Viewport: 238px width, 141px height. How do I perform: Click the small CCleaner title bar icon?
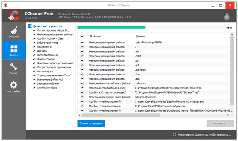[x=6, y=5]
